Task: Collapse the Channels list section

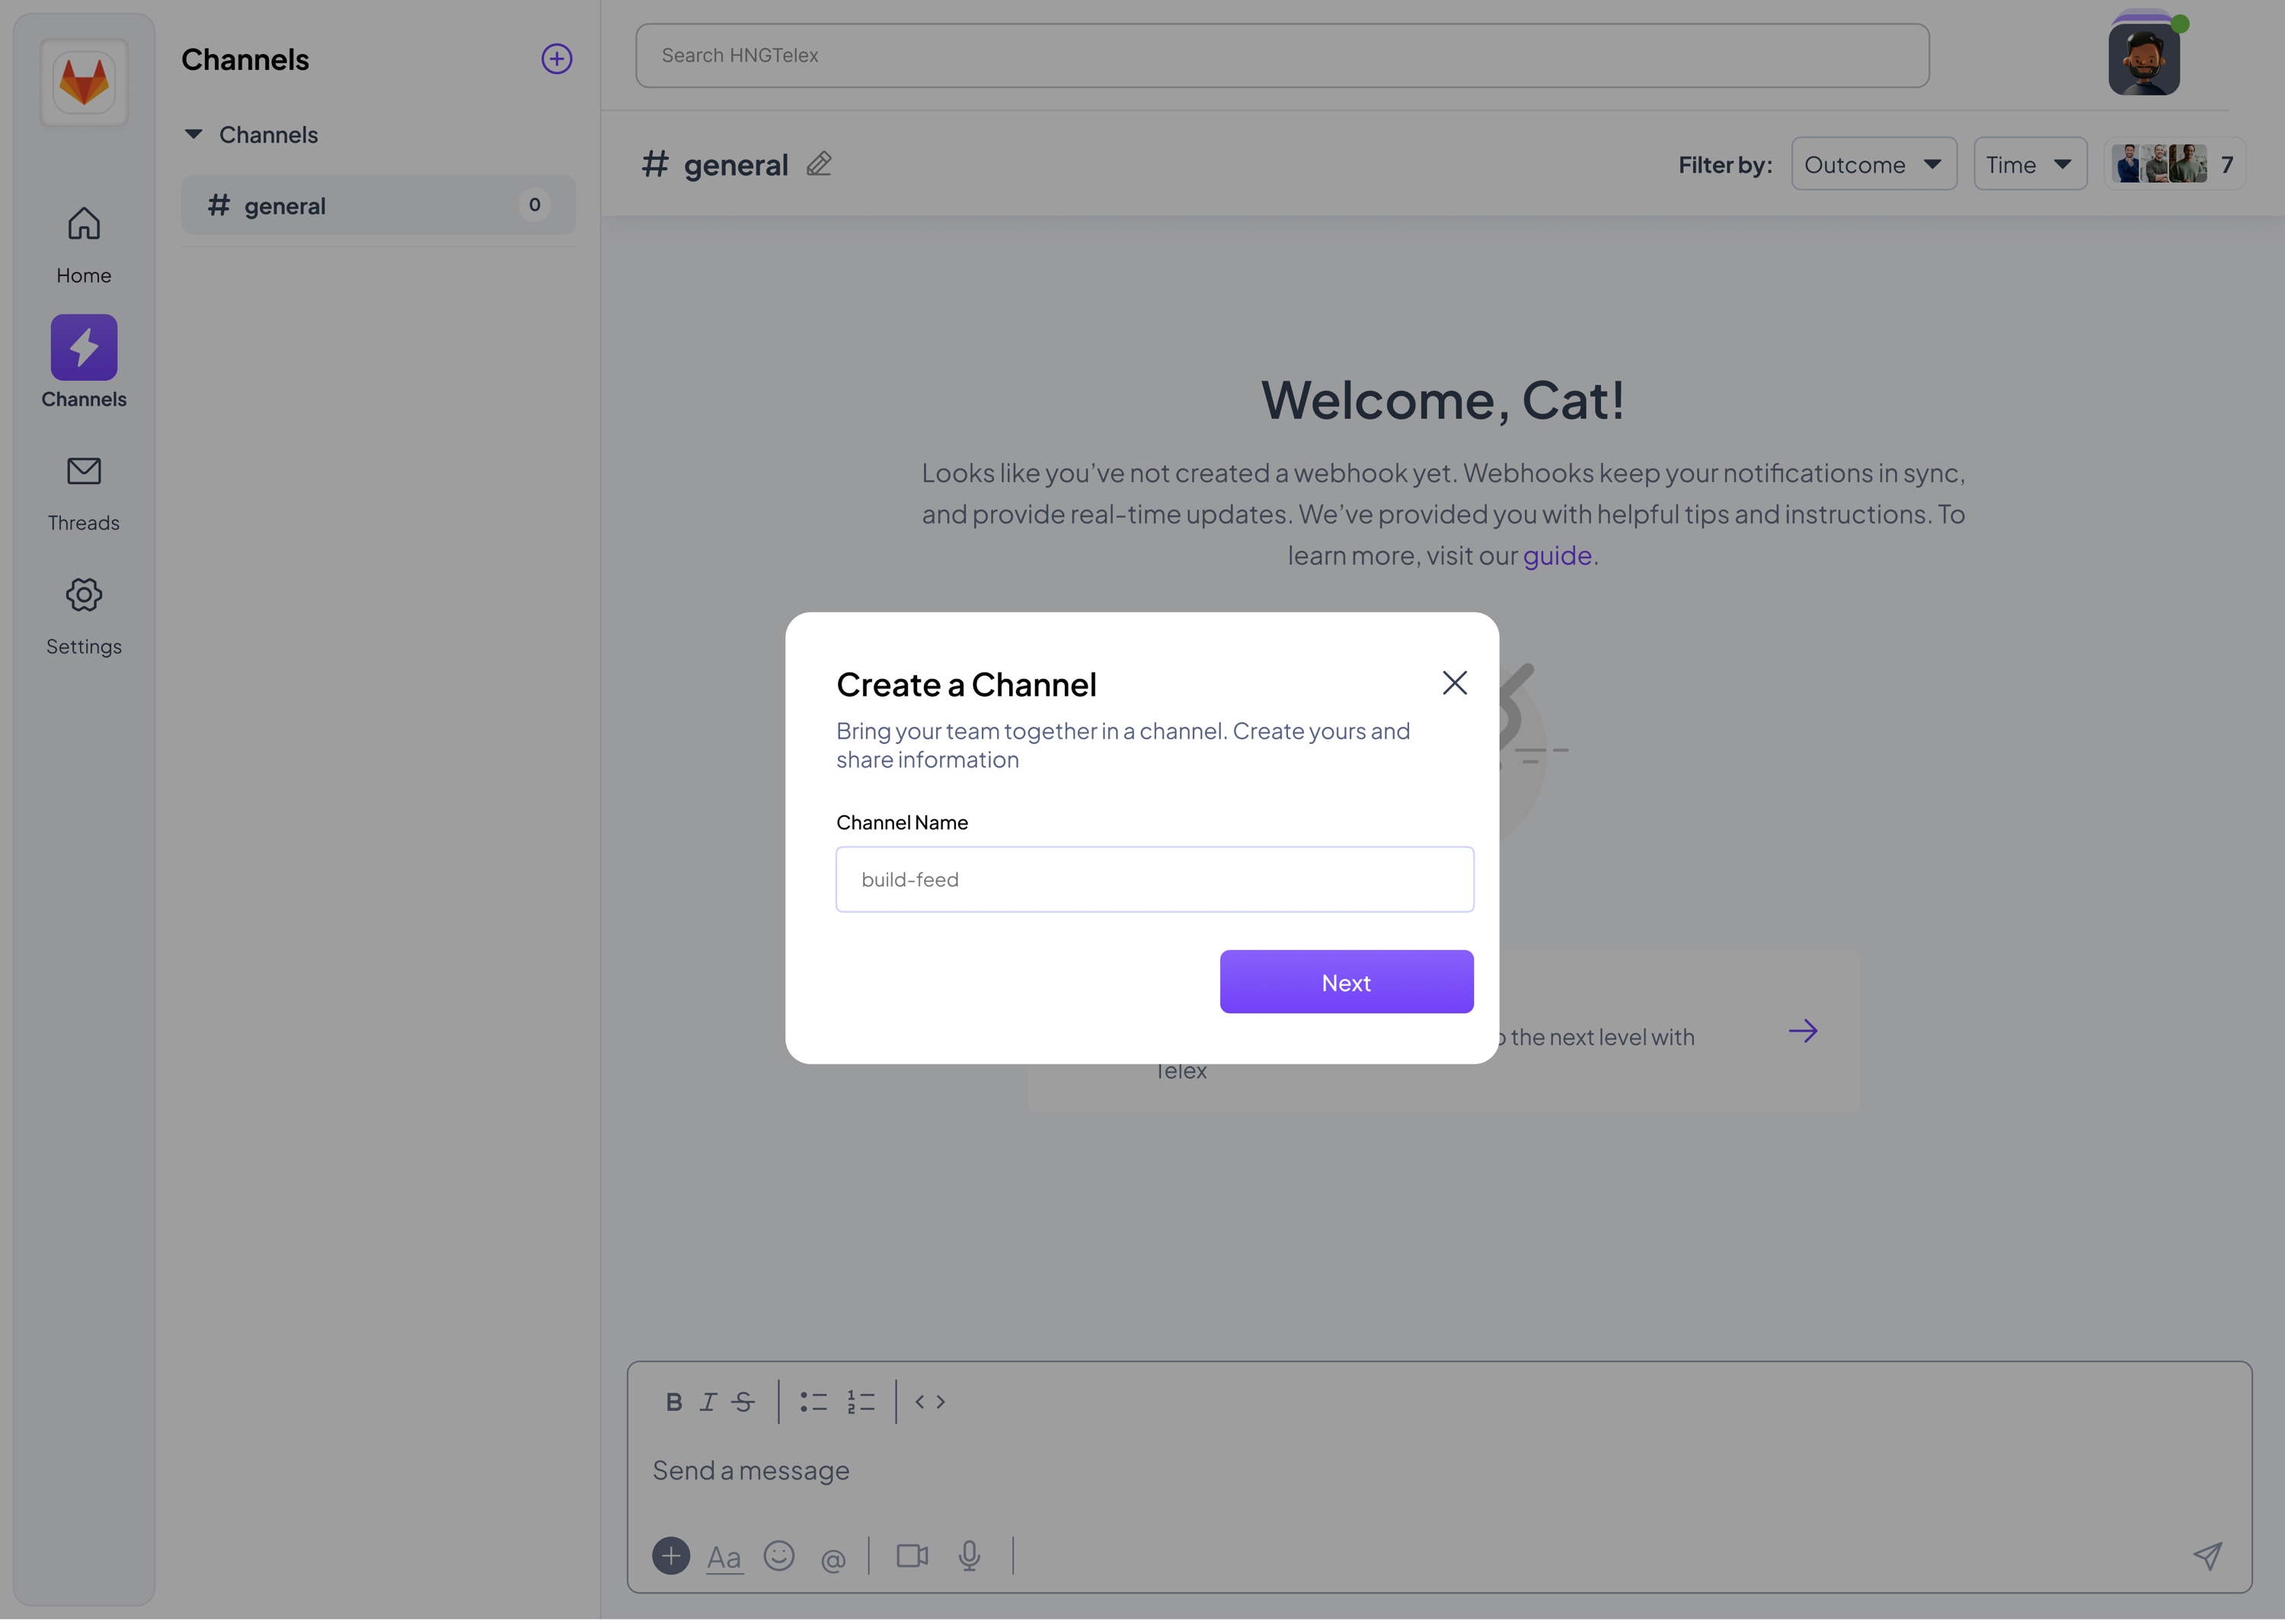Action: [x=193, y=134]
